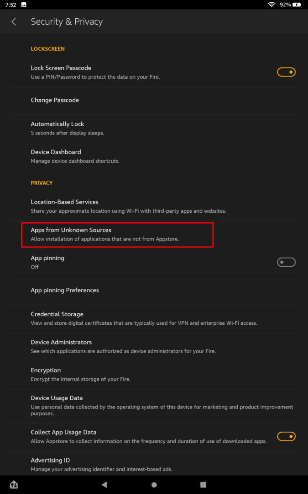Open Change Passcode
The width and height of the screenshot is (308, 494).
tap(55, 100)
